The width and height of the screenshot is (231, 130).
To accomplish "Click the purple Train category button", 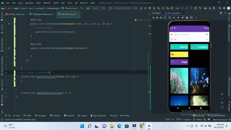I will (179, 62).
